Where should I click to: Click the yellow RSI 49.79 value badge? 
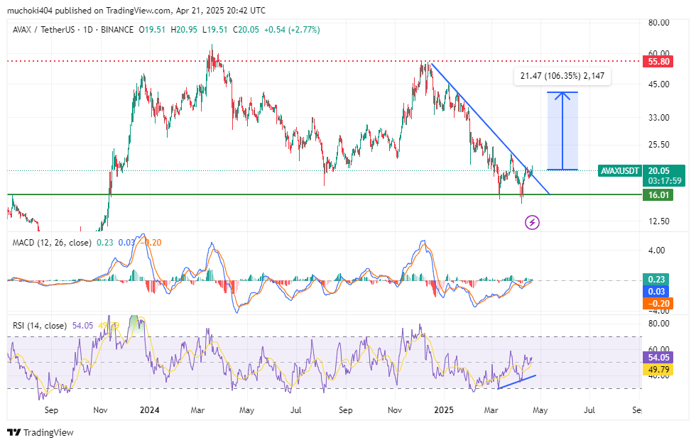click(x=658, y=369)
